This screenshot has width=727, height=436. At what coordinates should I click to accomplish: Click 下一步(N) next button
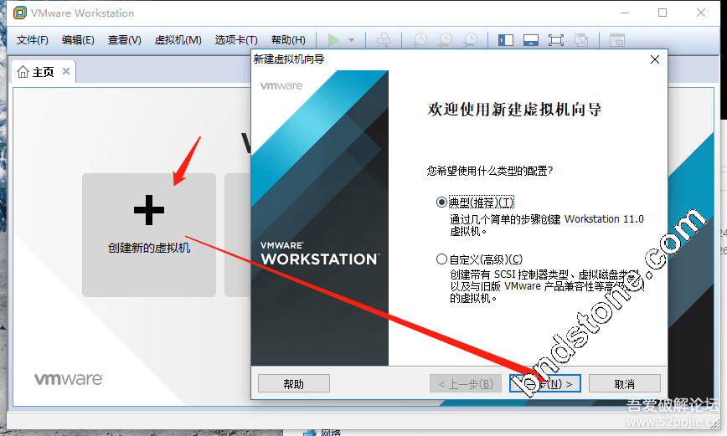click(x=544, y=383)
